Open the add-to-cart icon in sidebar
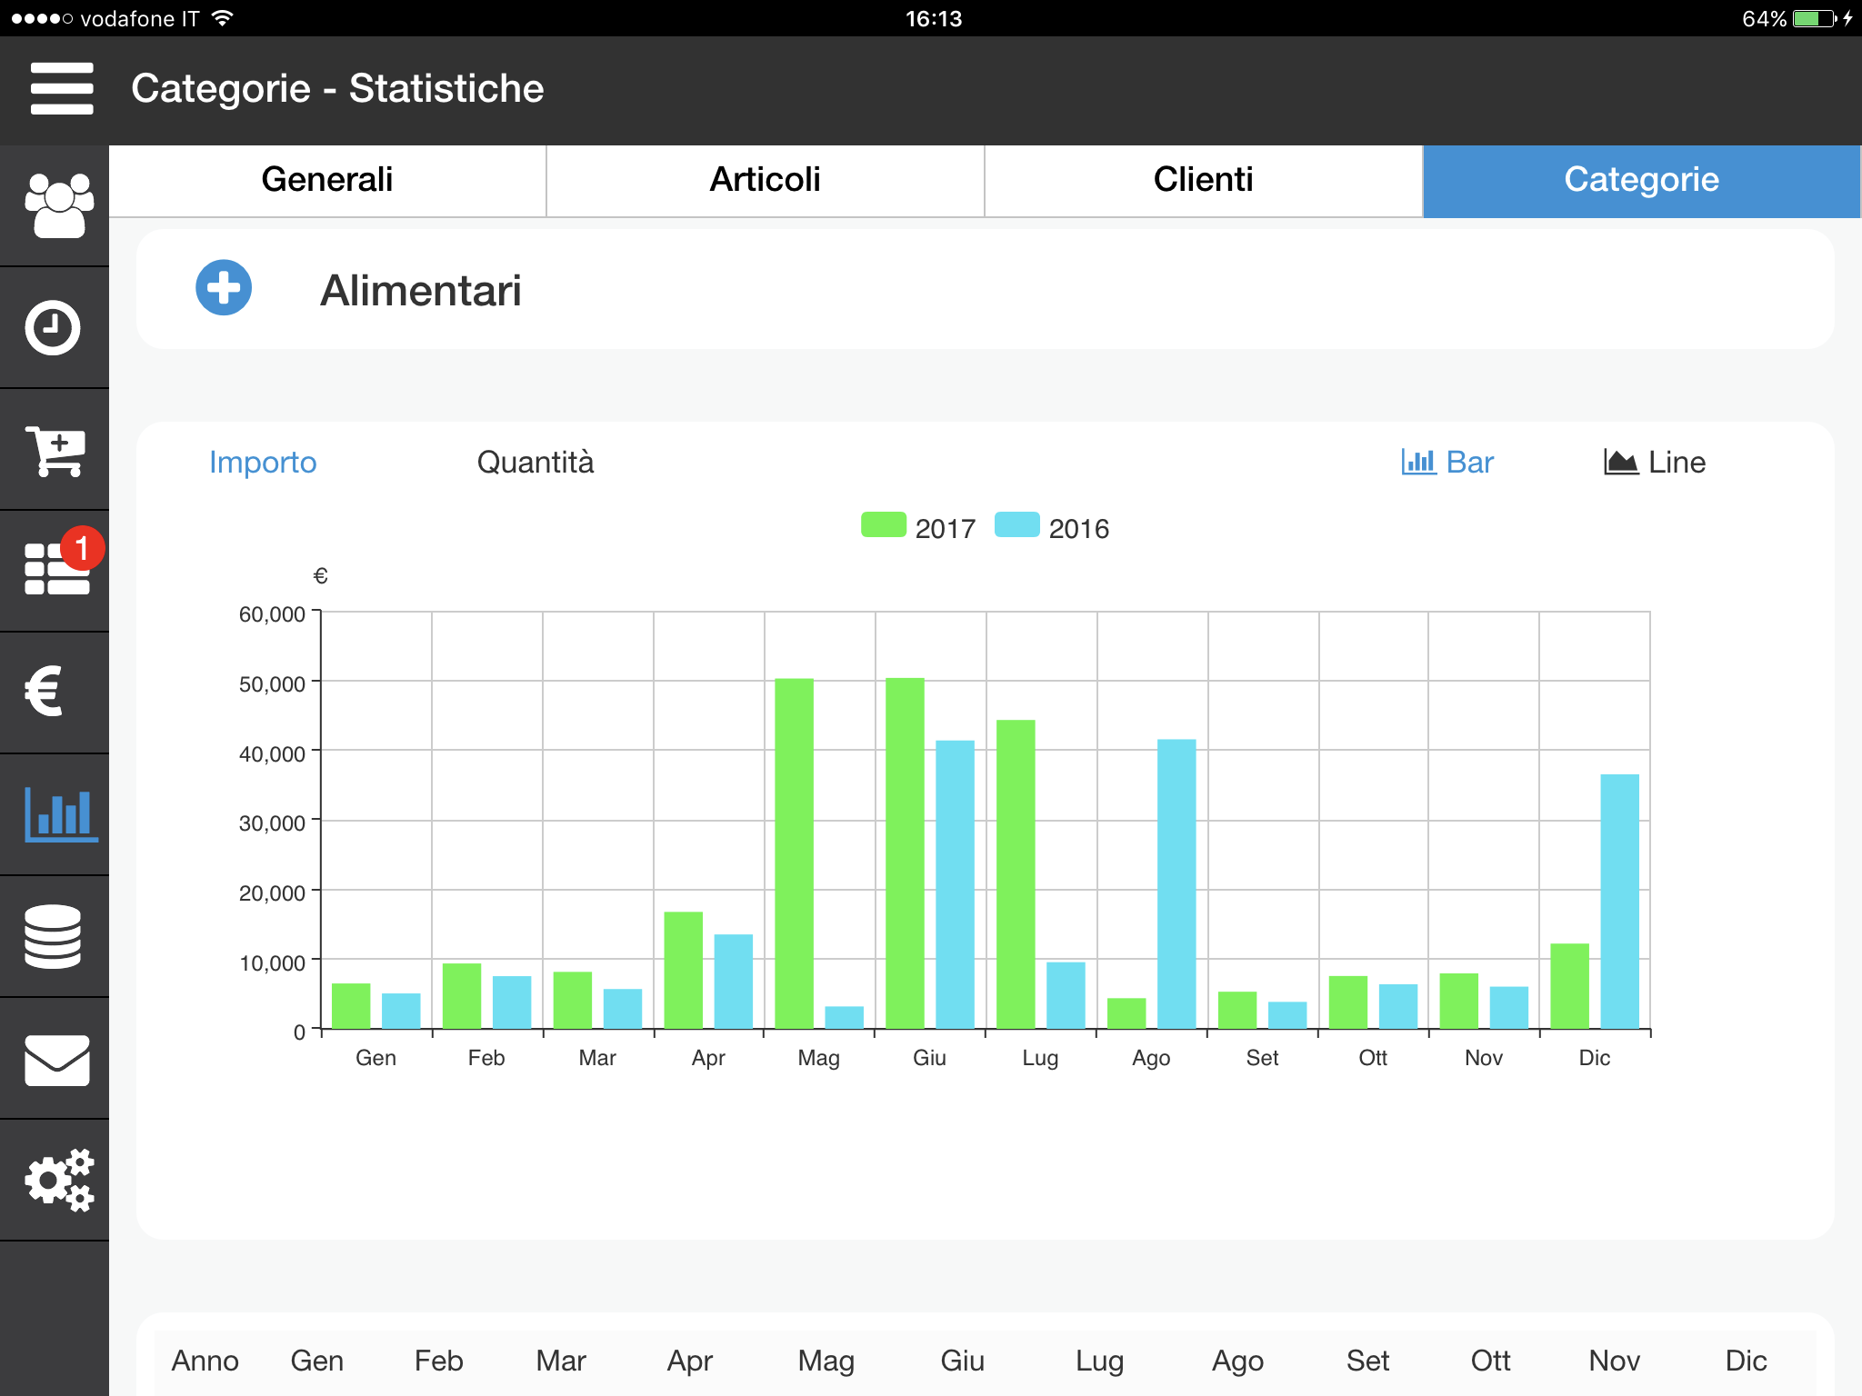Viewport: 1862px width, 1396px height. click(55, 451)
